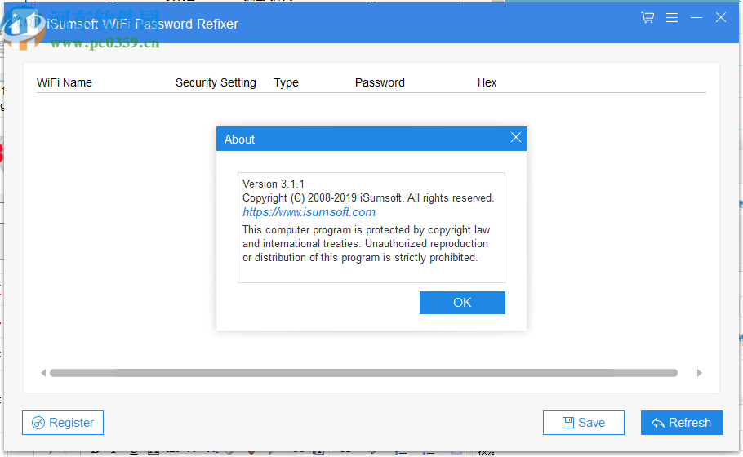Click the scrollbar left arrow
Viewport: 743px width, 457px height.
[43, 373]
